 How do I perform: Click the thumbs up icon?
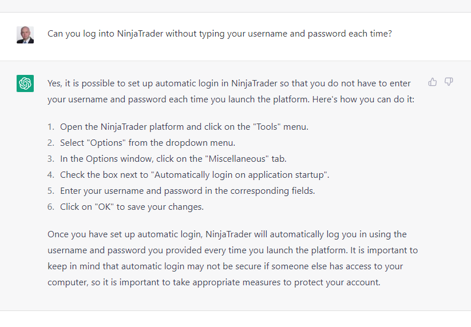point(433,82)
